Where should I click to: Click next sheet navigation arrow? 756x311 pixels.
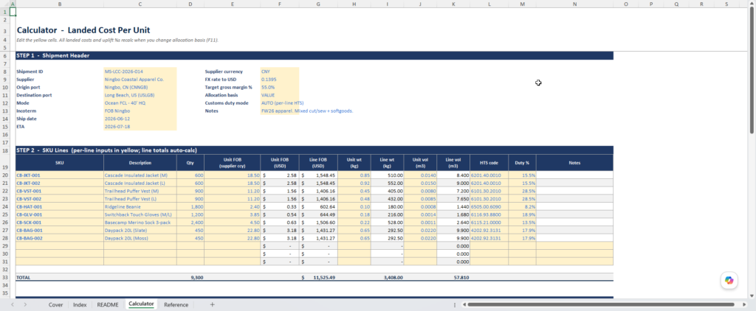[x=25, y=305]
